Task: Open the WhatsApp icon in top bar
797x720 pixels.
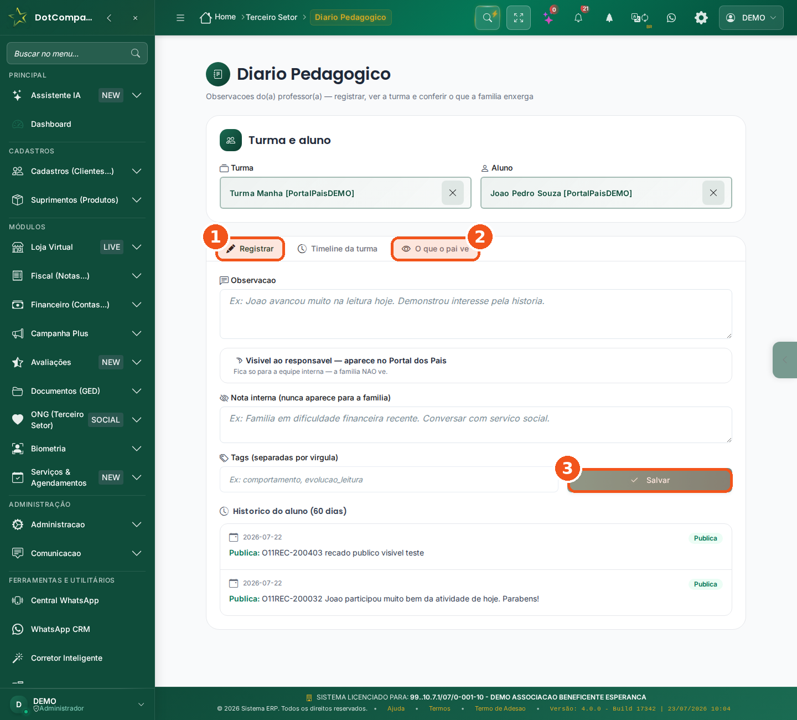Action: [671, 18]
